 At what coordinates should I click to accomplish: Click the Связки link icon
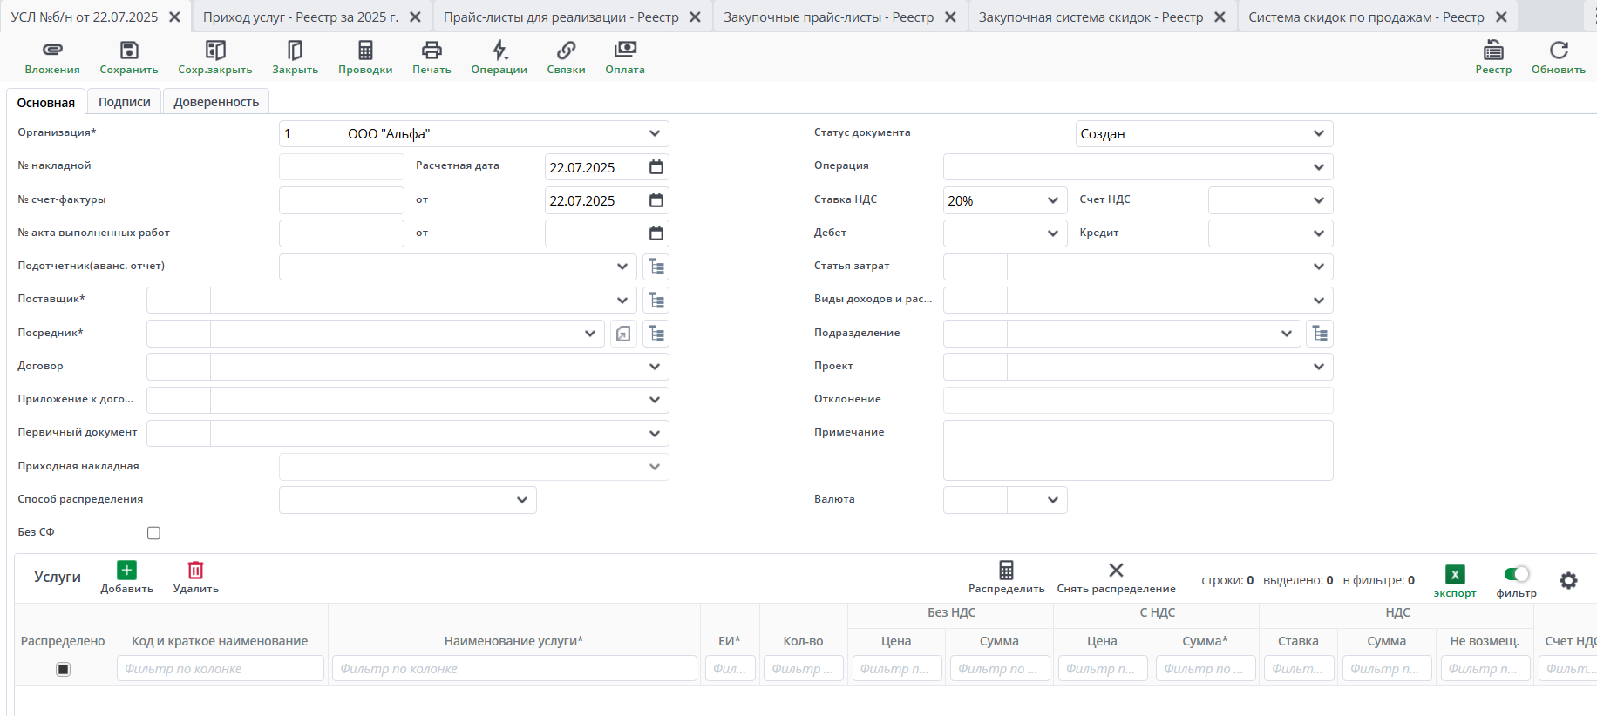566,51
